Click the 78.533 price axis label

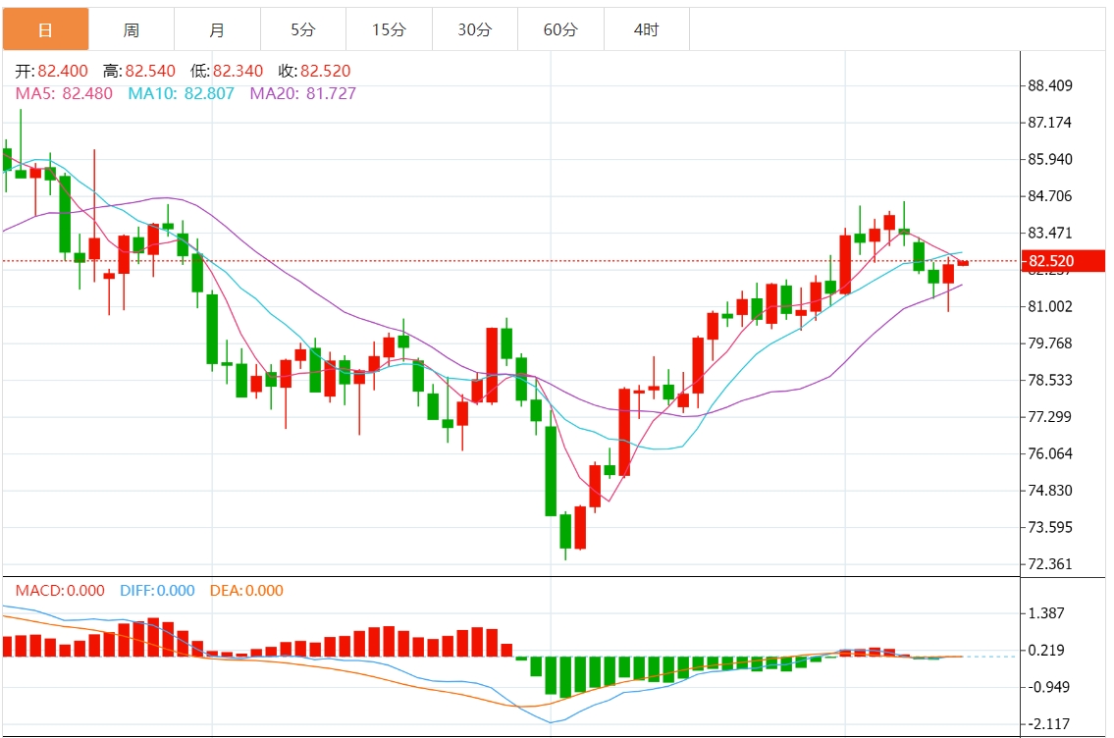click(x=1050, y=380)
